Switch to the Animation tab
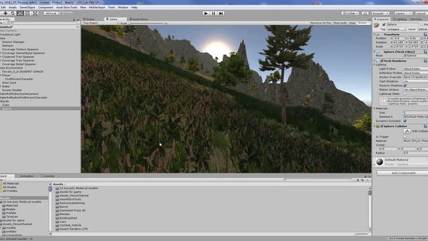The height and width of the screenshot is (241, 428). click(25, 176)
